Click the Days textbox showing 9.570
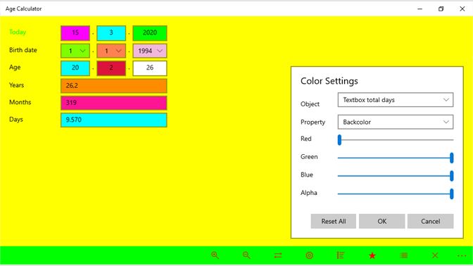473x266 pixels. coord(114,120)
